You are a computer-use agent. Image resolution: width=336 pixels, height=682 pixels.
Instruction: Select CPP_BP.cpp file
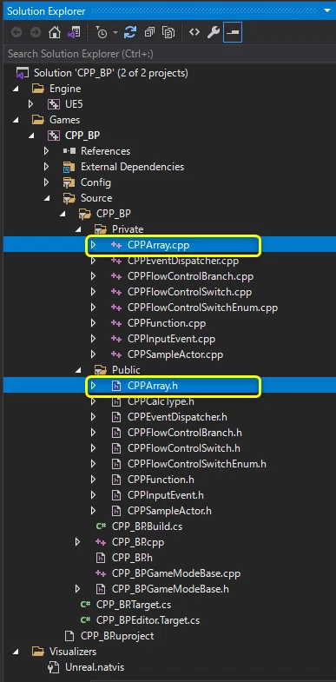(x=138, y=542)
